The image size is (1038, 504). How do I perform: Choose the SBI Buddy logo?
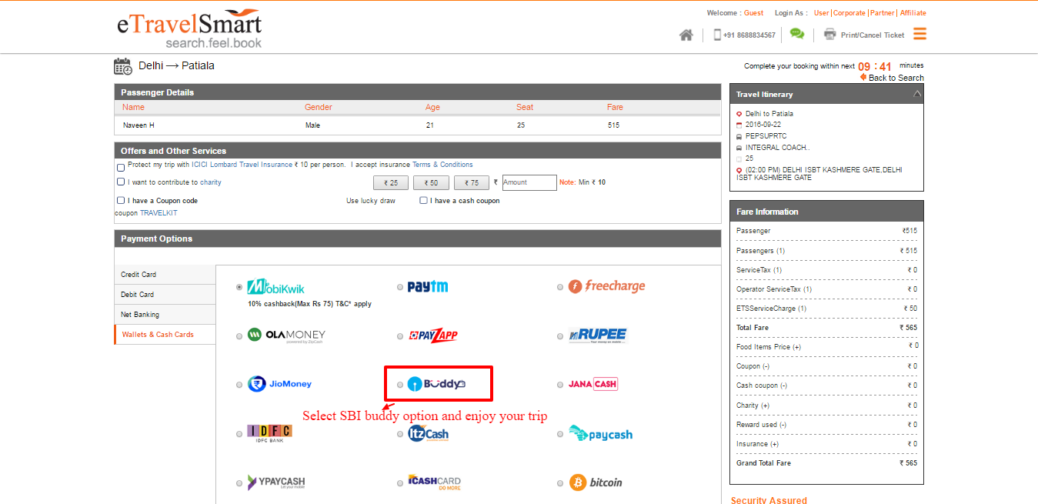tap(436, 384)
